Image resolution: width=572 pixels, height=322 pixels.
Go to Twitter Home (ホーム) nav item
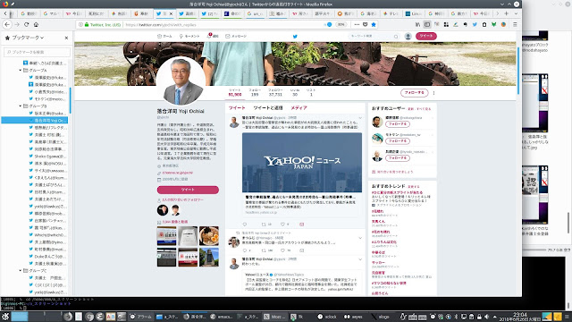click(x=164, y=36)
